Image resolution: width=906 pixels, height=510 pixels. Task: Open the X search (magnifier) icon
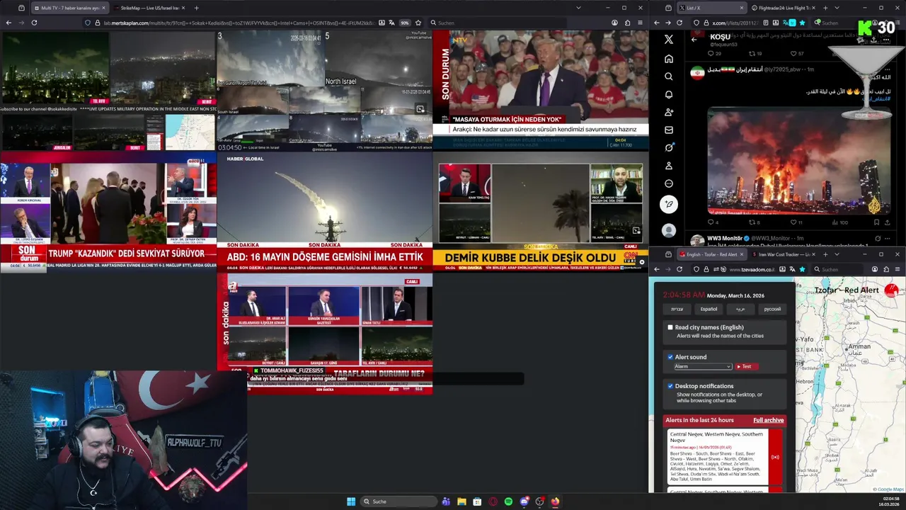click(x=669, y=76)
